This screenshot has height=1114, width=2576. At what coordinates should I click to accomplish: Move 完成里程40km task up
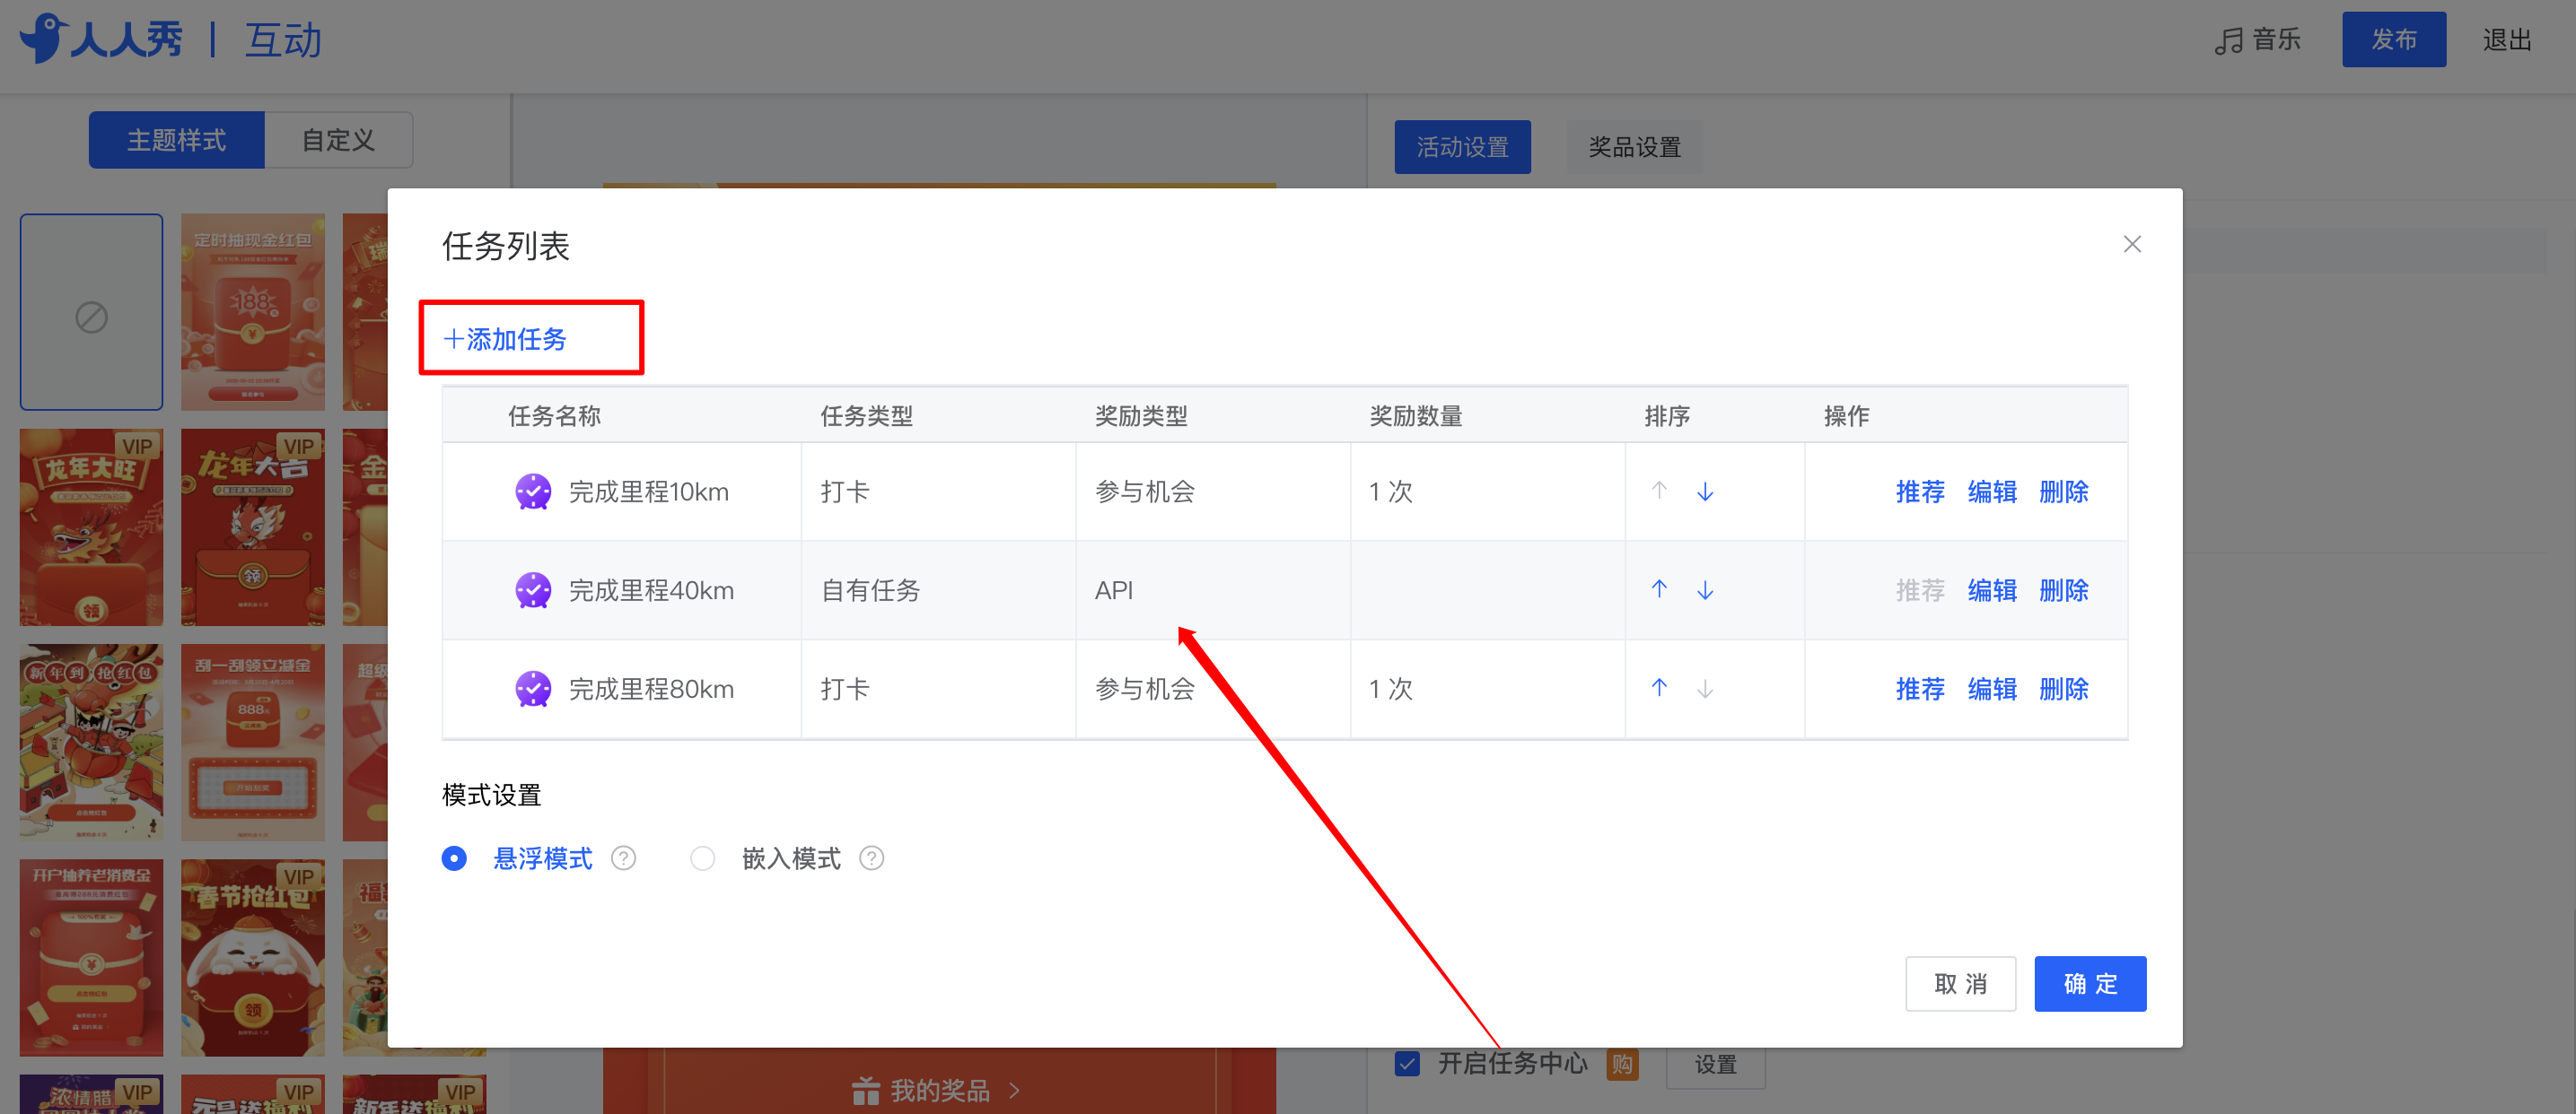pos(1659,590)
